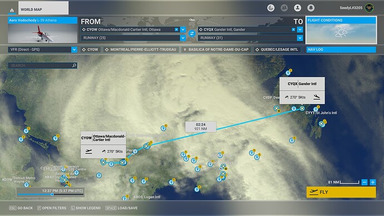This screenshot has height=216, width=384.
Task: Click the CYYT St John's Intl label
Action: [x=321, y=113]
